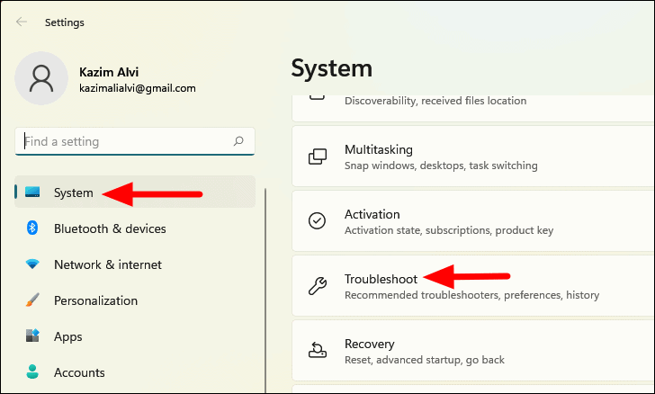
Task: Click 'Activation state, subscriptions, product key' text
Action: (x=449, y=230)
